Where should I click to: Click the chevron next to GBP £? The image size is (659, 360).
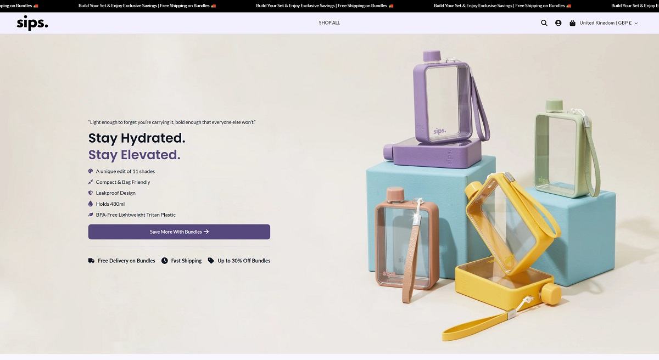point(636,23)
